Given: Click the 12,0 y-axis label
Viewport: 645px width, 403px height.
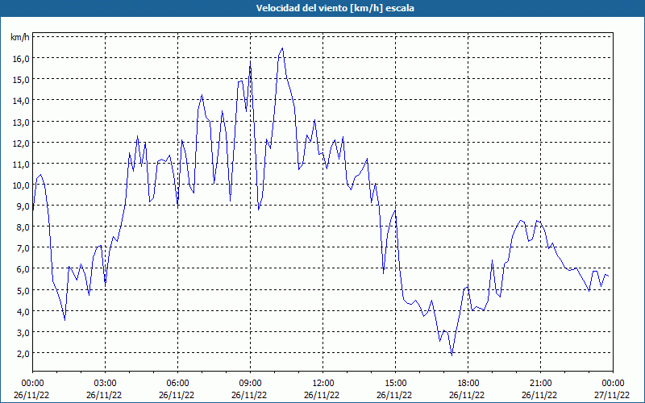Looking at the screenshot, I should click(21, 143).
